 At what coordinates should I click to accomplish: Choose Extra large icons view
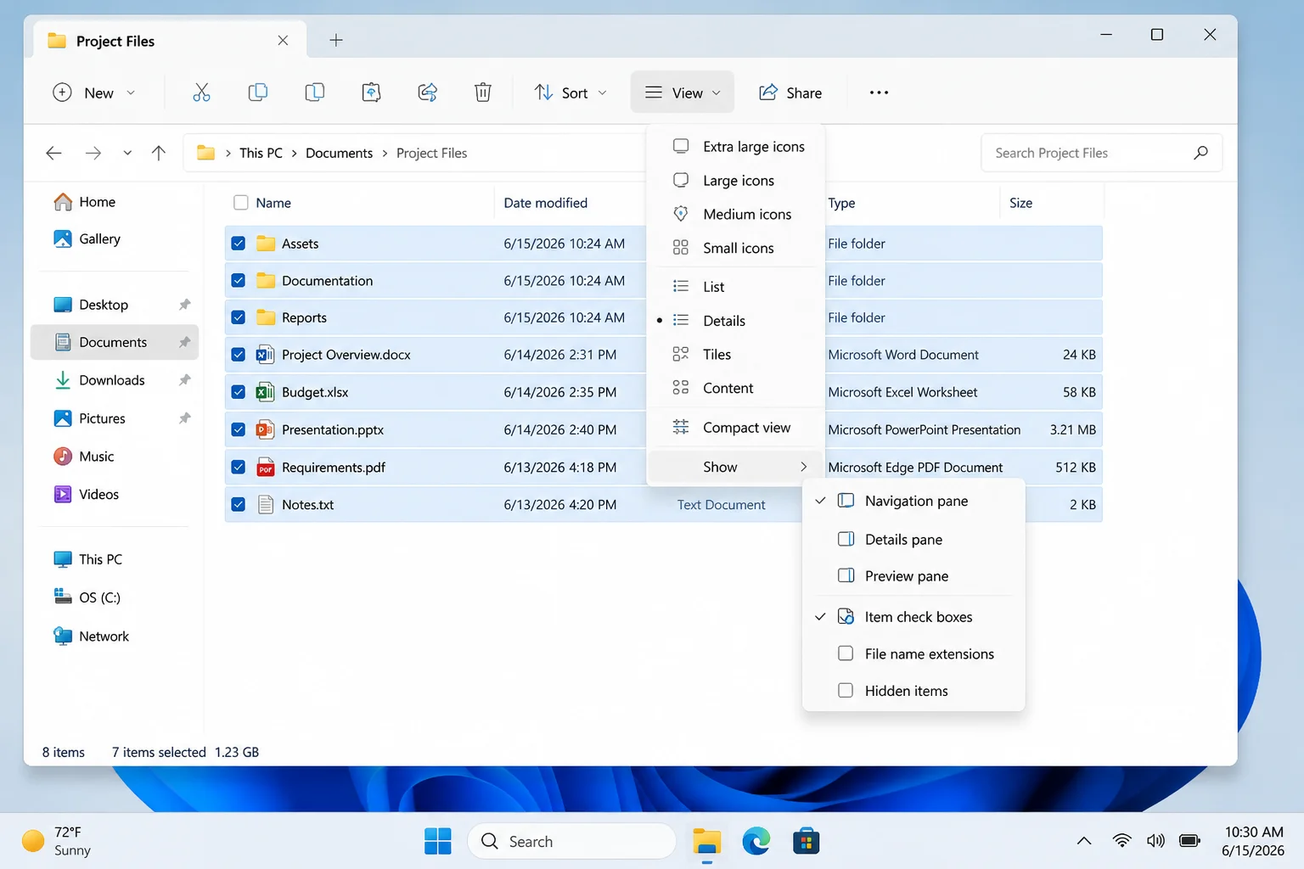point(735,147)
